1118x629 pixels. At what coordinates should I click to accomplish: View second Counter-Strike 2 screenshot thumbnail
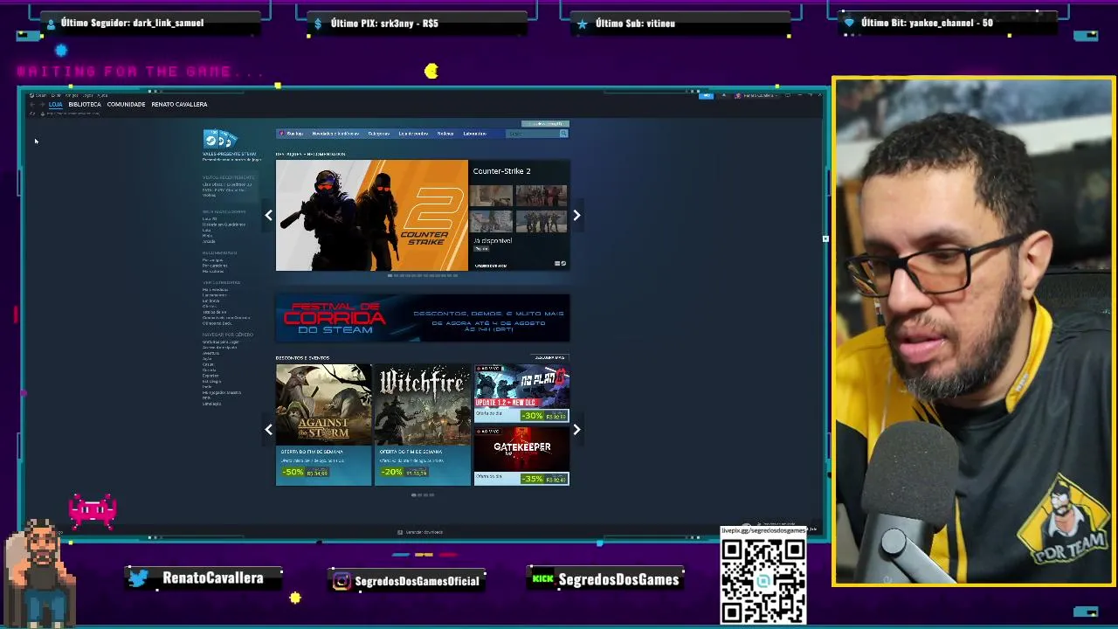coord(542,196)
